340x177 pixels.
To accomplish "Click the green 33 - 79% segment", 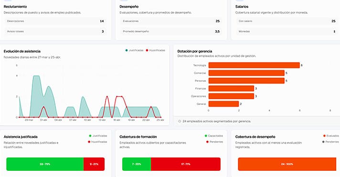I will click(45, 164).
